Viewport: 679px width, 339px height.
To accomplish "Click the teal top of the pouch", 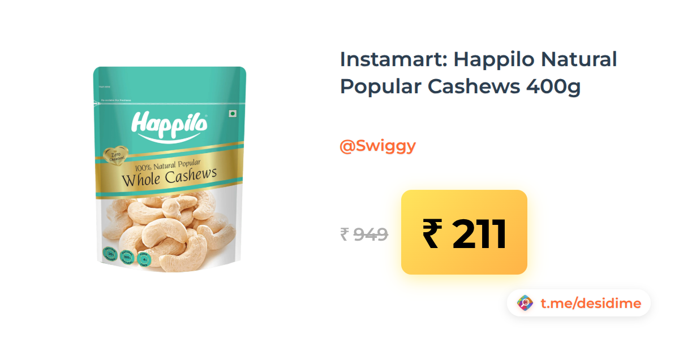I will (x=169, y=85).
